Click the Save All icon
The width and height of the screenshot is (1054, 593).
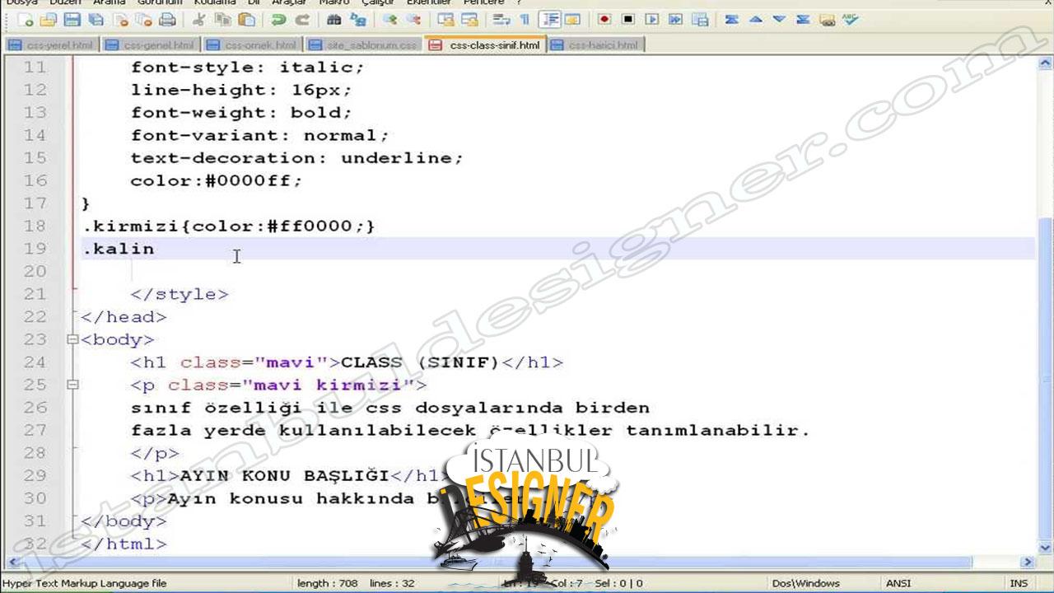coord(96,19)
